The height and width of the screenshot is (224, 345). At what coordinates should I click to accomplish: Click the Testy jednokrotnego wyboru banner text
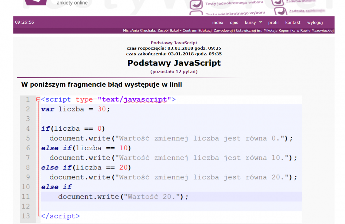[234, 3]
